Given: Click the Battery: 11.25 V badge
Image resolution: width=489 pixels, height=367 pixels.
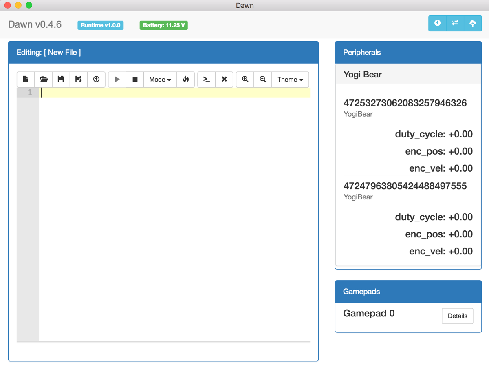Looking at the screenshot, I should (164, 25).
